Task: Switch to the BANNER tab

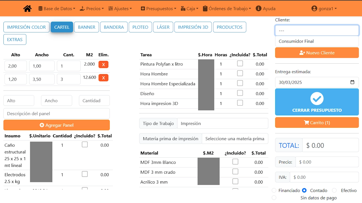Action: [x=87, y=27]
